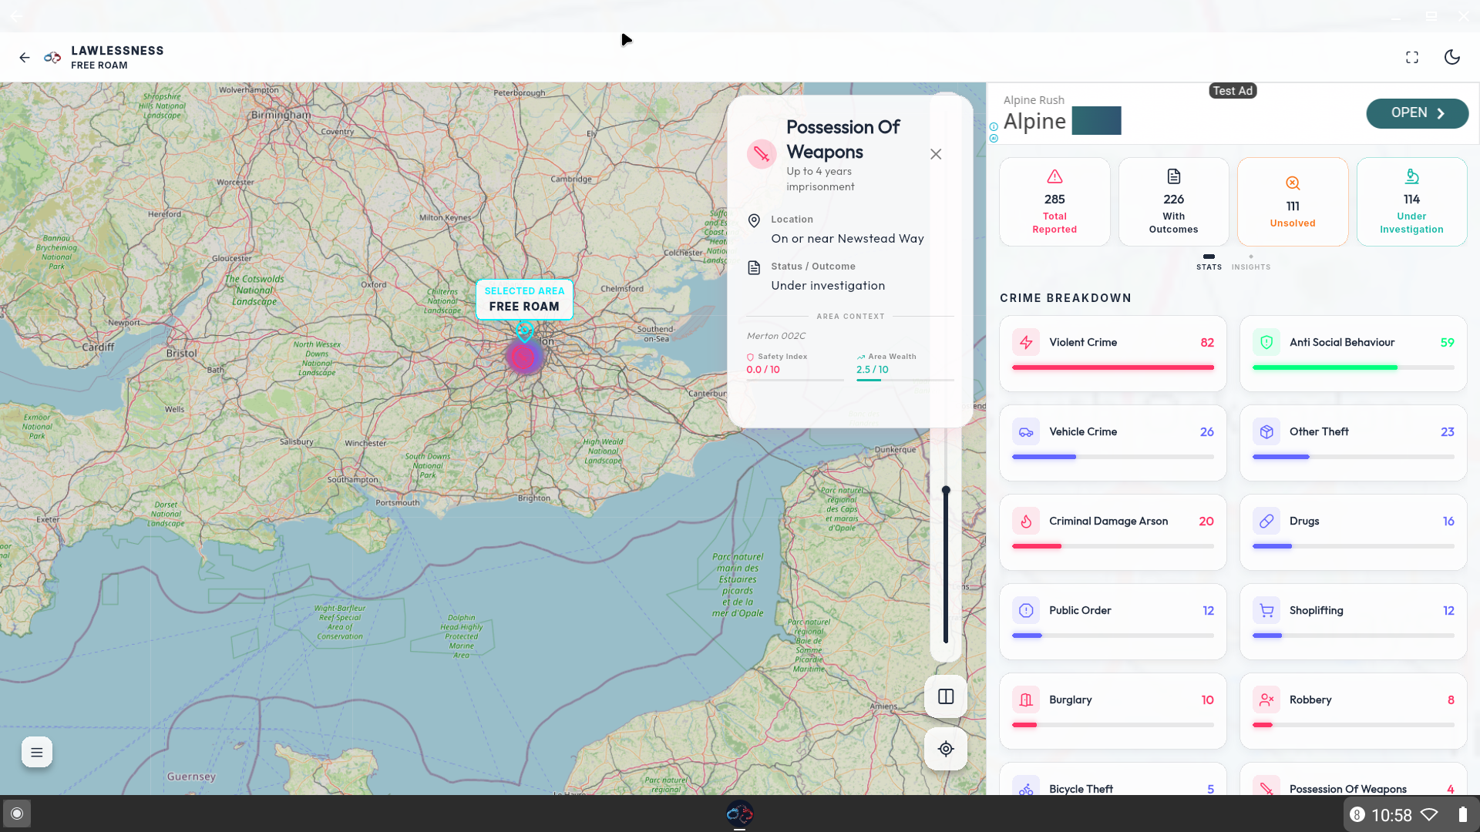Click the vertical map zoom slider handle
This screenshot has height=832, width=1480.
946,490
